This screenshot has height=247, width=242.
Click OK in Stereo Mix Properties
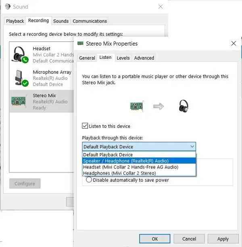(x=155, y=239)
